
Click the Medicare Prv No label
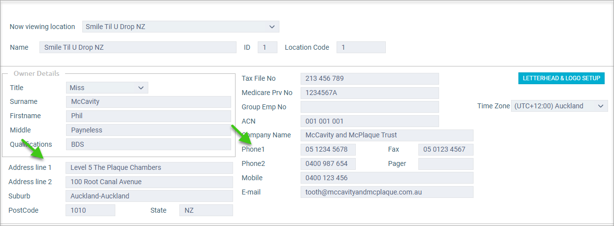pos(267,93)
